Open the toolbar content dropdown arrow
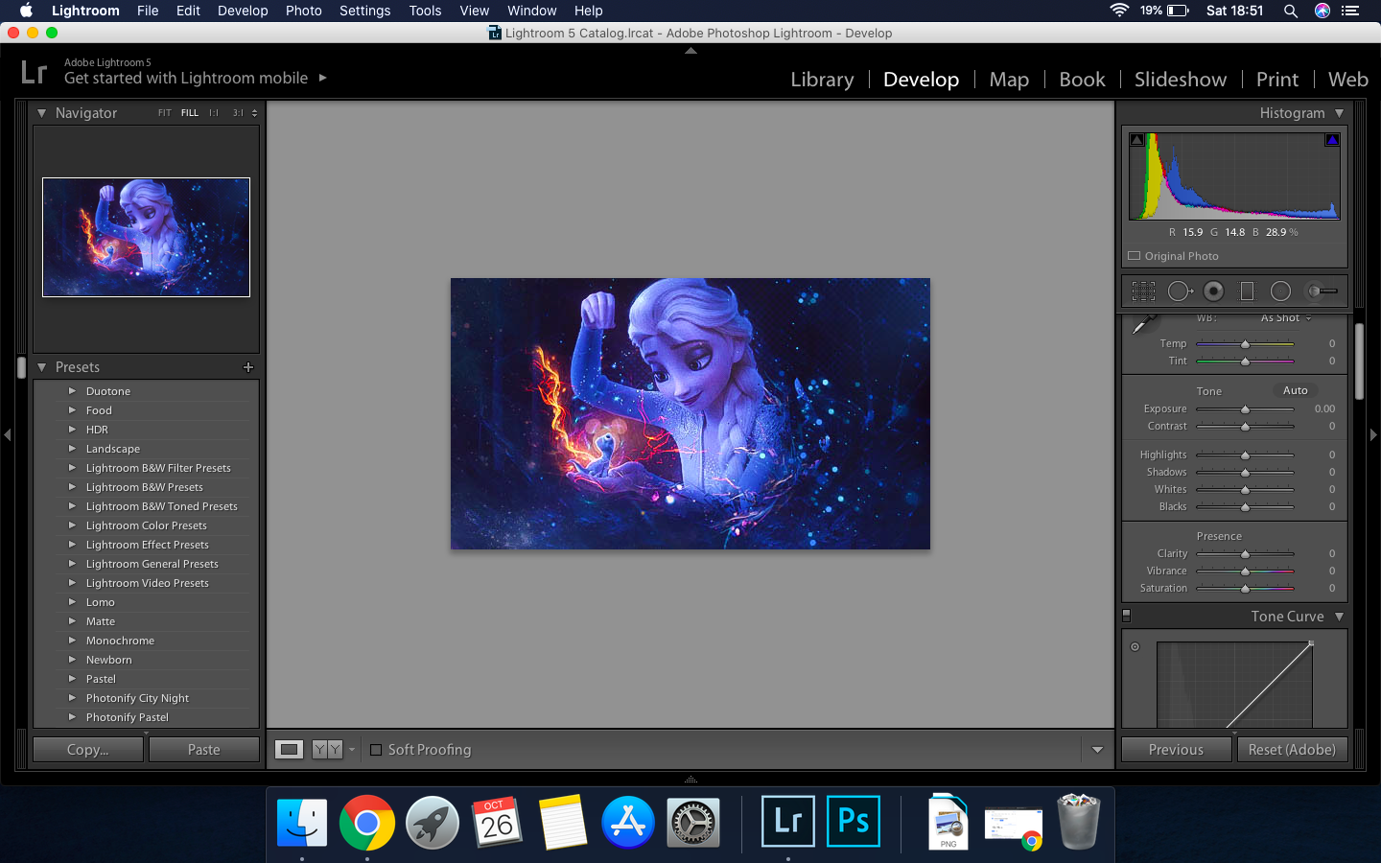Viewport: 1381px width, 863px height. pos(1097,750)
